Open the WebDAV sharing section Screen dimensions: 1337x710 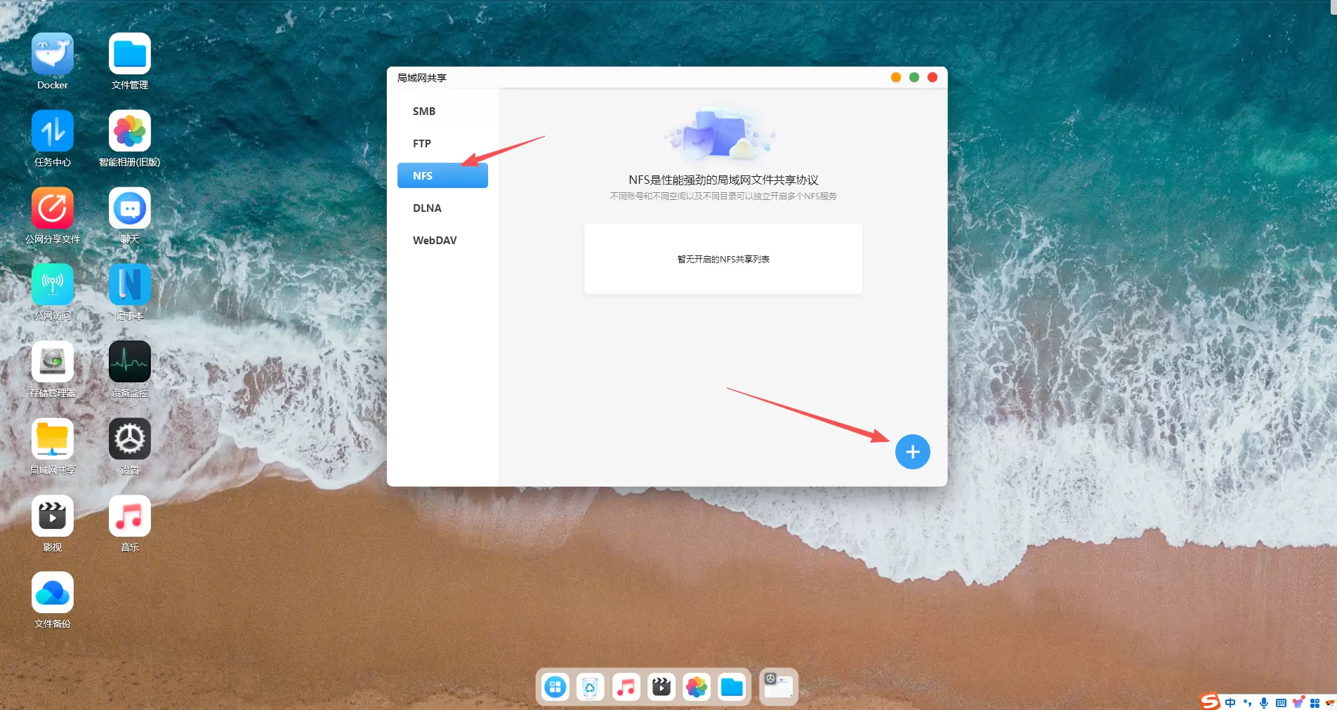click(x=435, y=241)
